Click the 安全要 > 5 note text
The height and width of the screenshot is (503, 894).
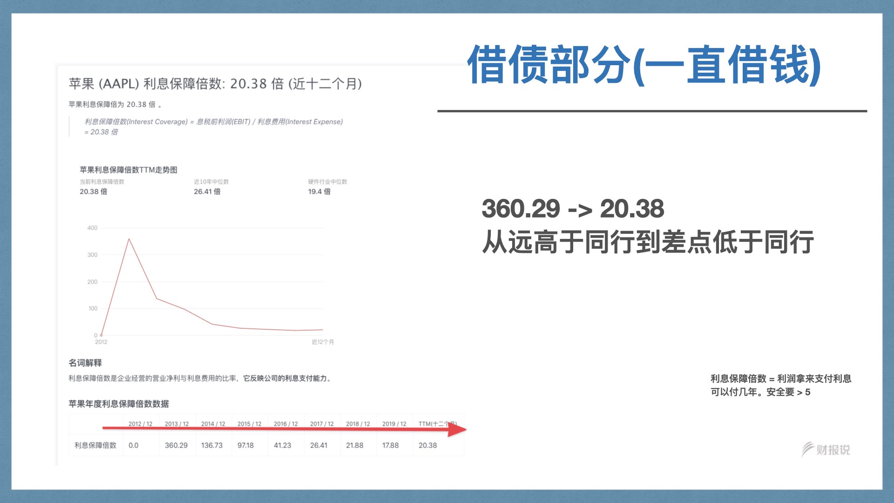tap(788, 392)
